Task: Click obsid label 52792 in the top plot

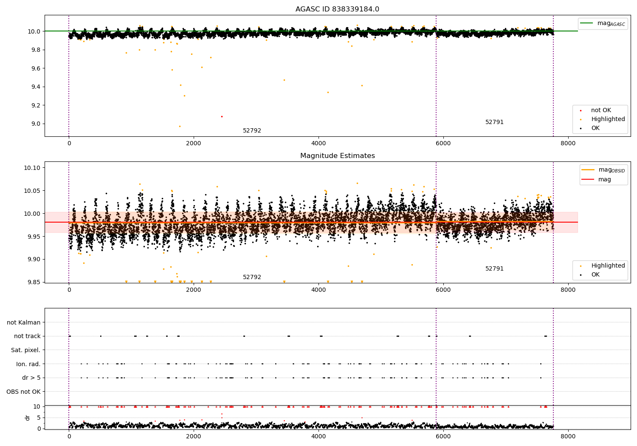Action: point(252,131)
